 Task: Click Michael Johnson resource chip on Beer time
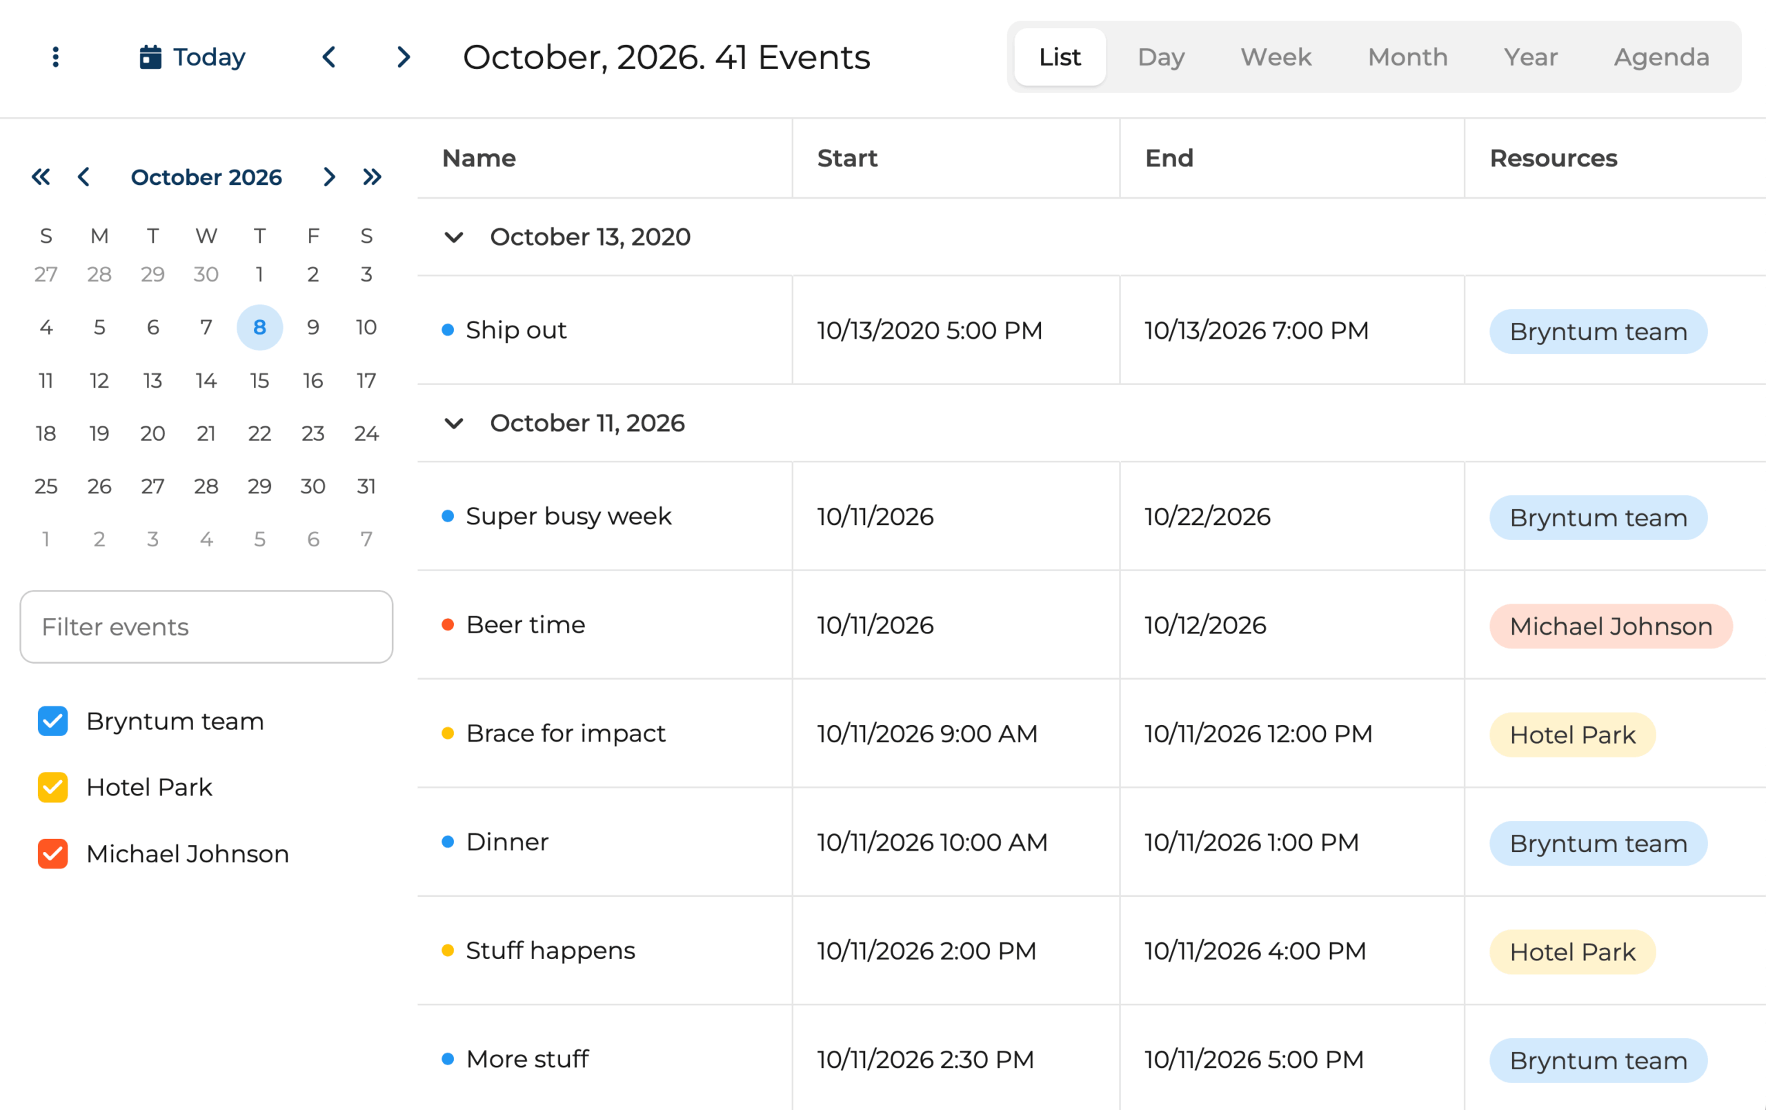[1611, 626]
